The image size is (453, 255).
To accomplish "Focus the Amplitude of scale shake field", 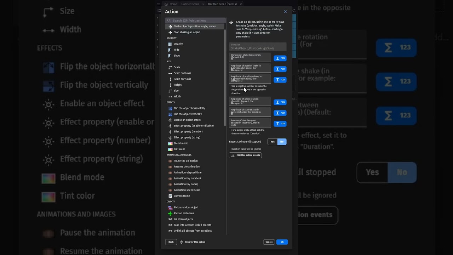I will tap(250, 113).
